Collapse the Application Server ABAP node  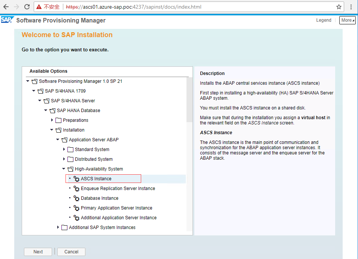(x=58, y=139)
